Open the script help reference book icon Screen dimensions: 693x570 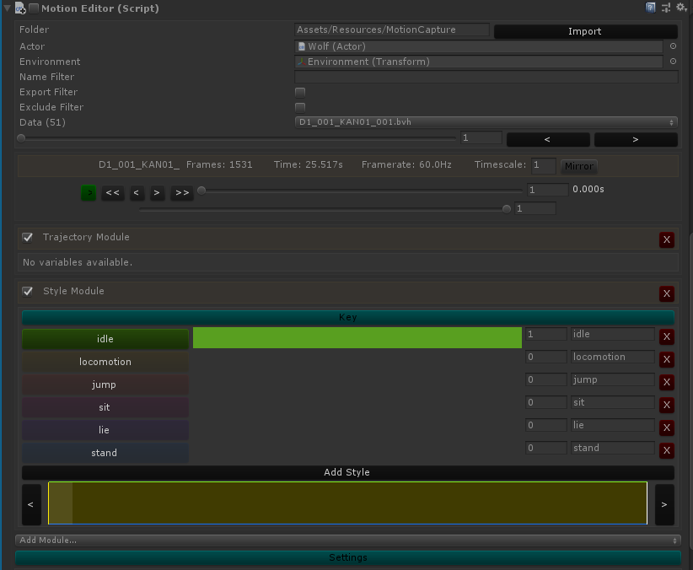pyautogui.click(x=650, y=8)
